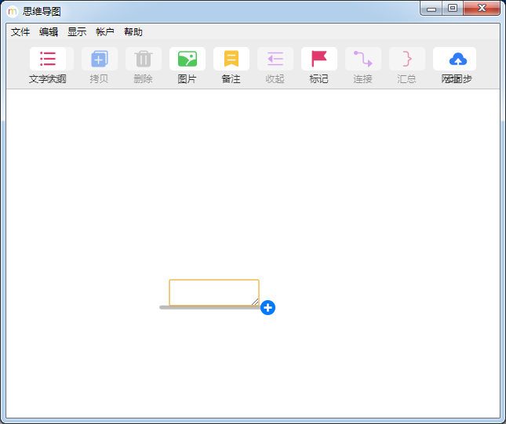This screenshot has width=506, height=424.
Task: Open the 显示 (View) menu
Action: [x=77, y=32]
